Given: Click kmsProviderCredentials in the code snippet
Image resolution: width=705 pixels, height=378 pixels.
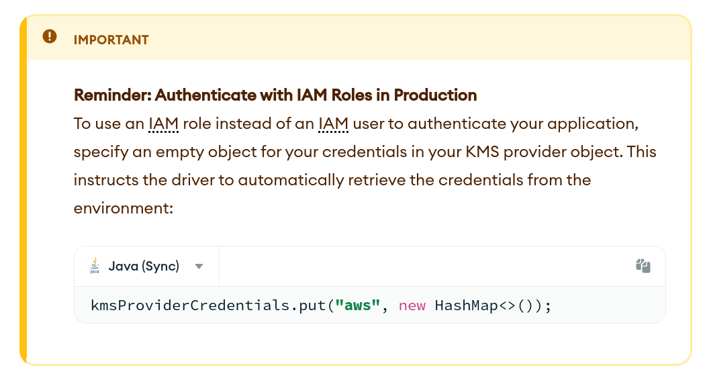Looking at the screenshot, I should [189, 305].
